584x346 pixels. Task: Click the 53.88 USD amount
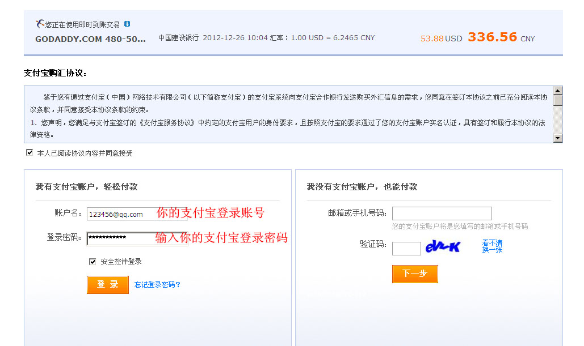click(x=442, y=39)
